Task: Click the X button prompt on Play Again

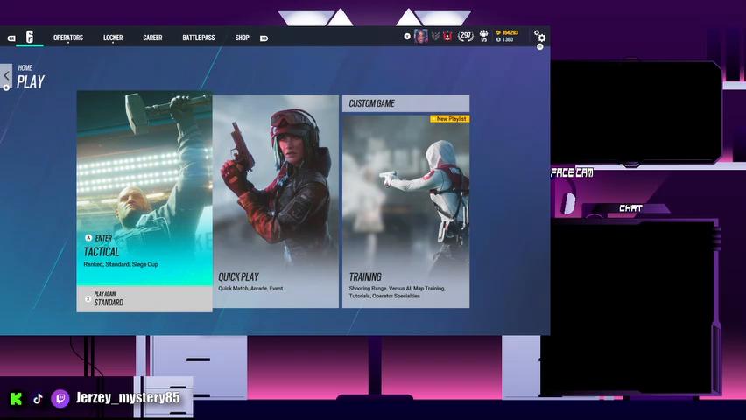Action: (88, 299)
